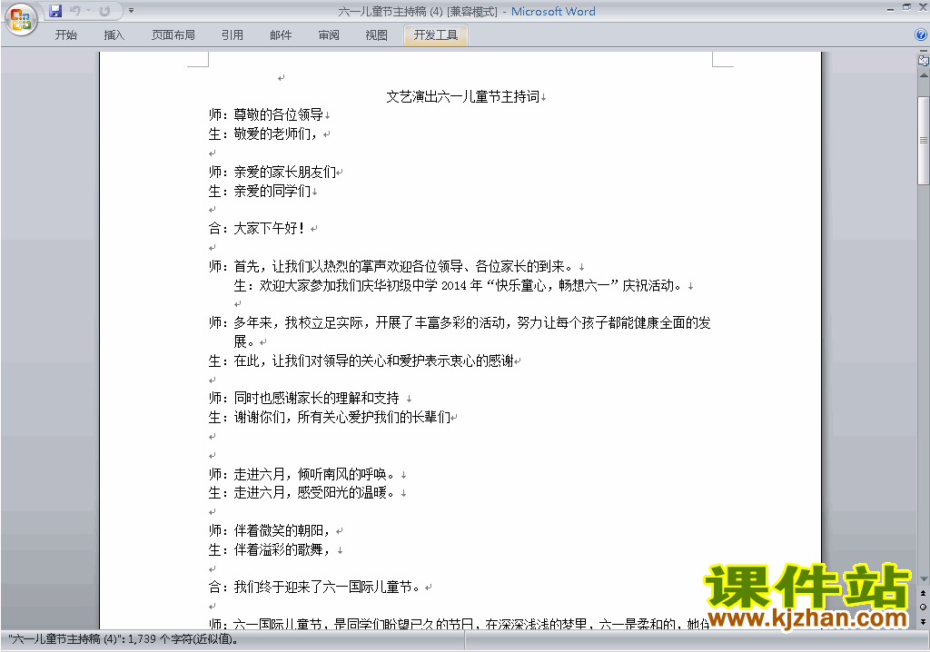Toggle the ruler icon above the scrollbar
Screen dimensions: 930x652
pyautogui.click(x=923, y=60)
